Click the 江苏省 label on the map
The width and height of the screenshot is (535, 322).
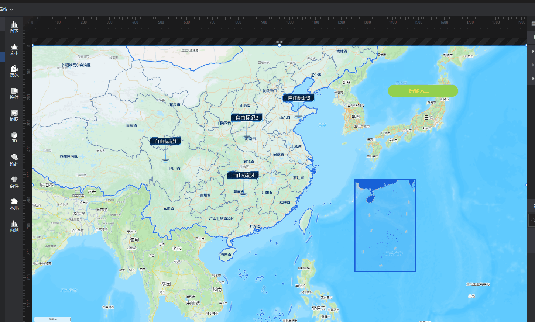coord(296,147)
